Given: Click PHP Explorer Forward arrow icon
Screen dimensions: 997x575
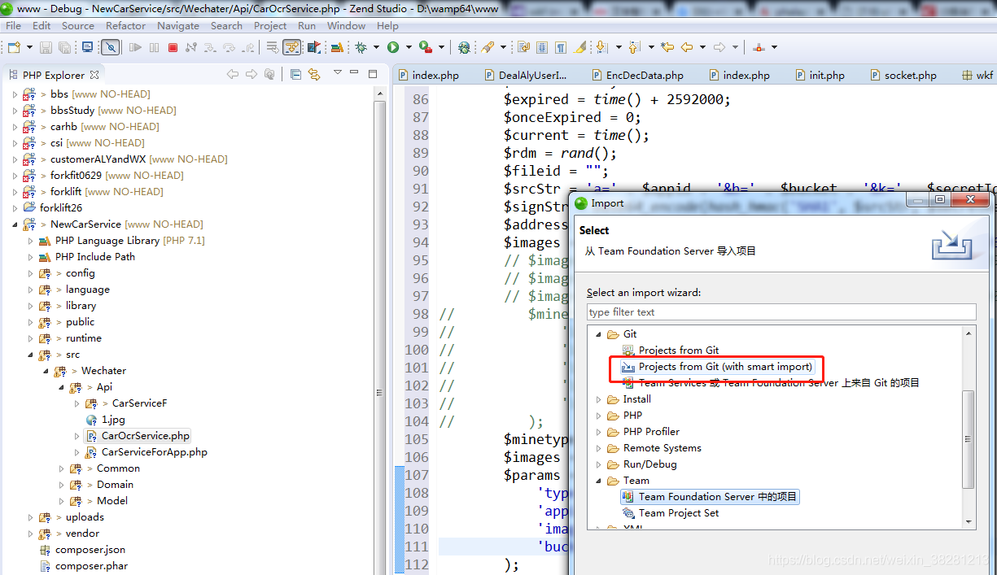Looking at the screenshot, I should point(251,74).
